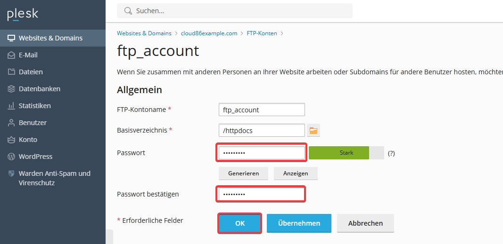The image size is (503, 244).
Task: Click the search magnifier icon
Action: [x=128, y=11]
